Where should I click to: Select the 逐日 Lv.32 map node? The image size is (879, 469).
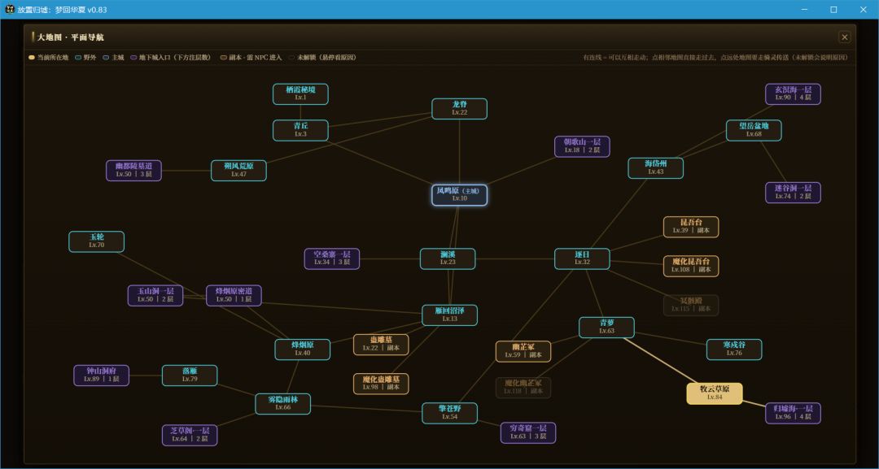coord(583,258)
